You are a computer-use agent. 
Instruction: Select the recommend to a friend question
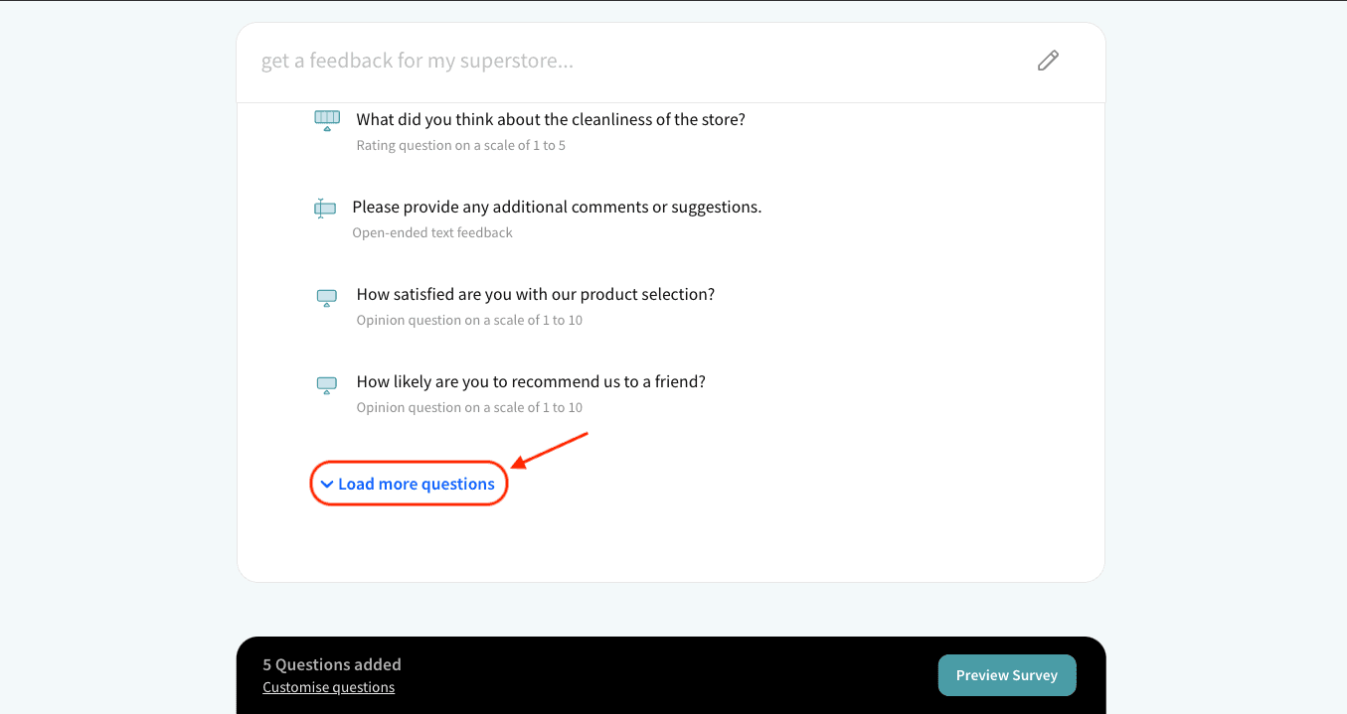click(531, 382)
